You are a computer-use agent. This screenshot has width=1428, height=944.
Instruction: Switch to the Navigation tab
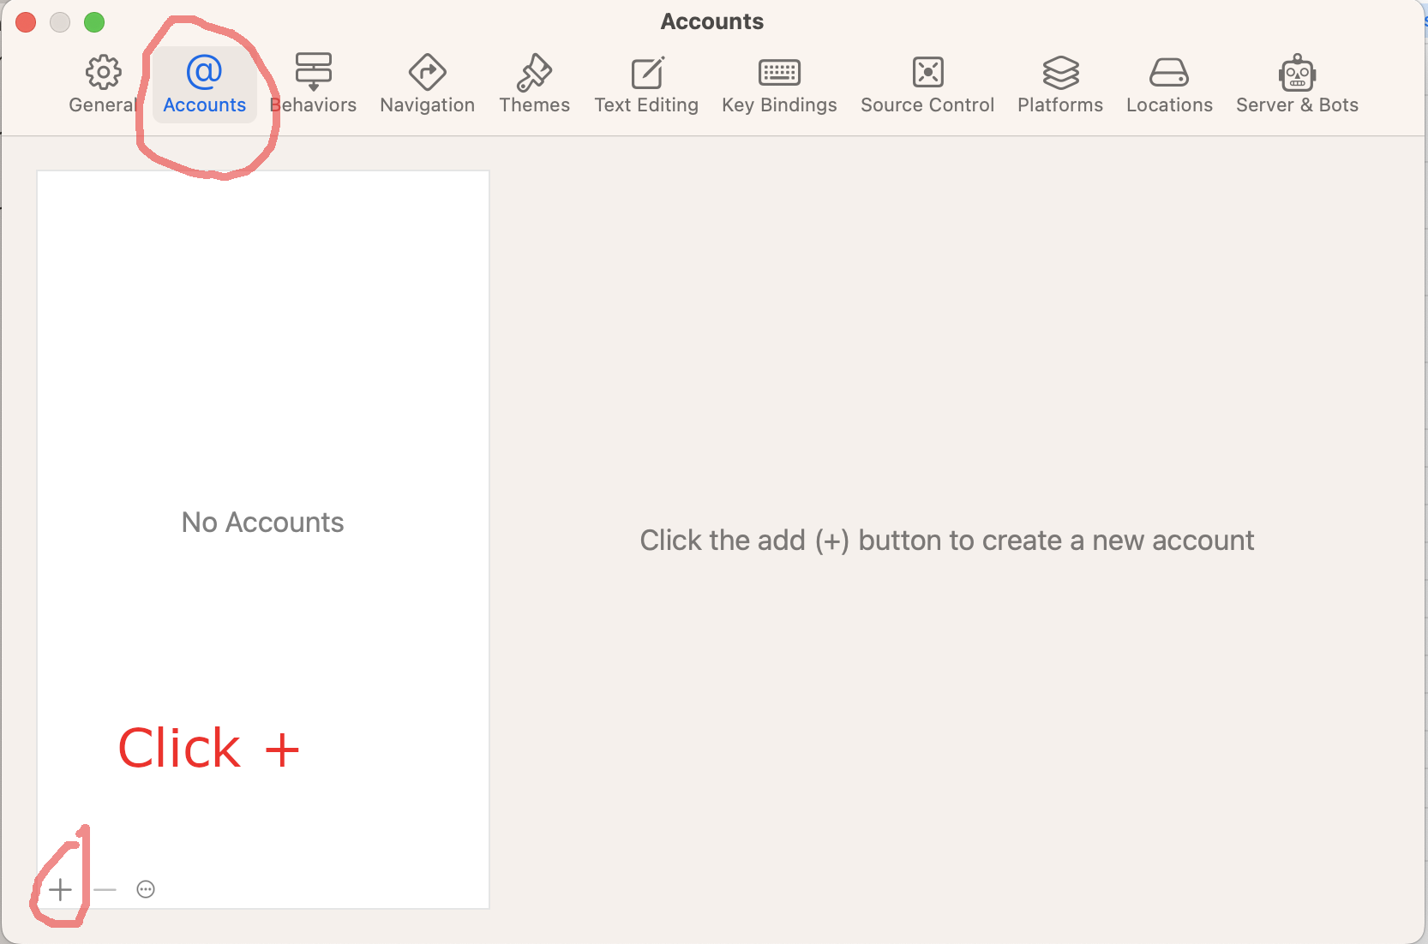pos(427,84)
